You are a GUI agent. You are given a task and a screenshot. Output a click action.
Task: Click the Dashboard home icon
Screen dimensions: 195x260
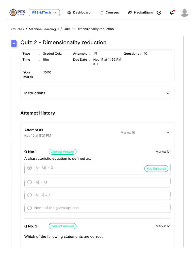point(69,13)
